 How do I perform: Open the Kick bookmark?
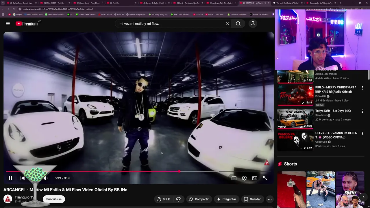pyautogui.click(x=71, y=14)
